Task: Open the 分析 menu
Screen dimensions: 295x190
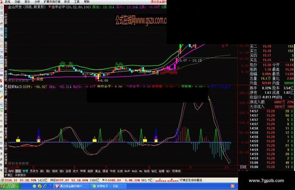Action: pos(37,2)
